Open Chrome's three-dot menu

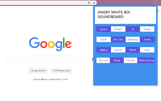(158, 11)
